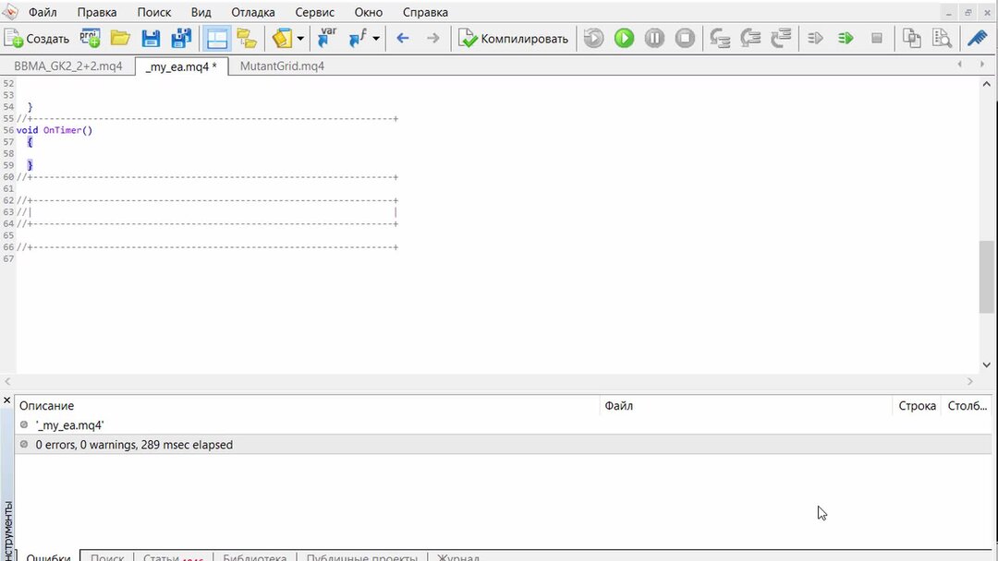Start profiling on real data icon

(815, 39)
